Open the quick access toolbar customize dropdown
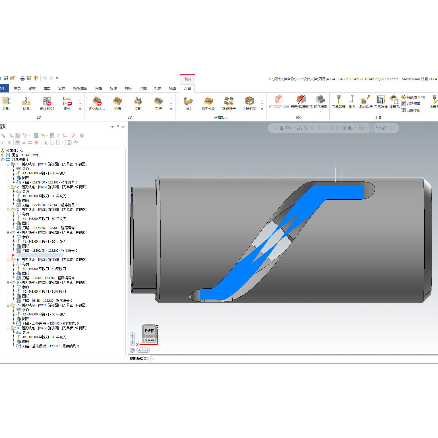The width and height of the screenshot is (438, 438). 57,78
